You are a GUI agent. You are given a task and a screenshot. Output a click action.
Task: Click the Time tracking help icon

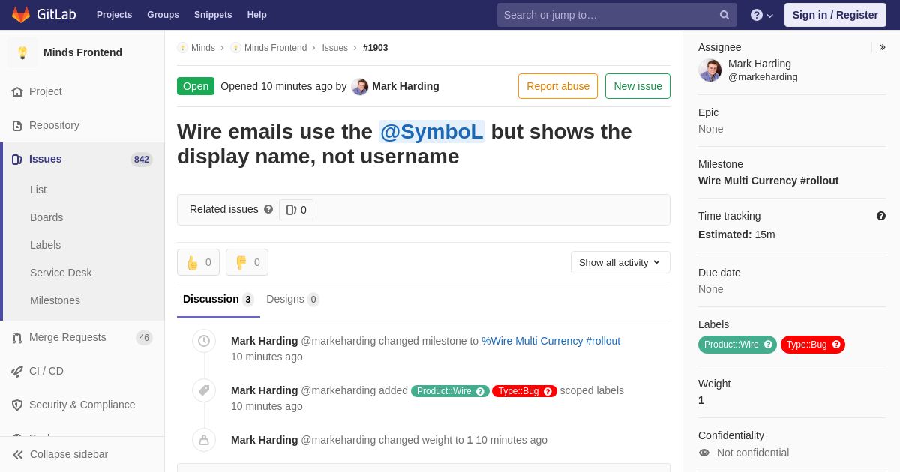point(881,216)
